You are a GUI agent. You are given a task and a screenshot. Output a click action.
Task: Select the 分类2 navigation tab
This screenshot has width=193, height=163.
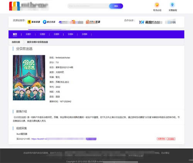click(x=42, y=34)
